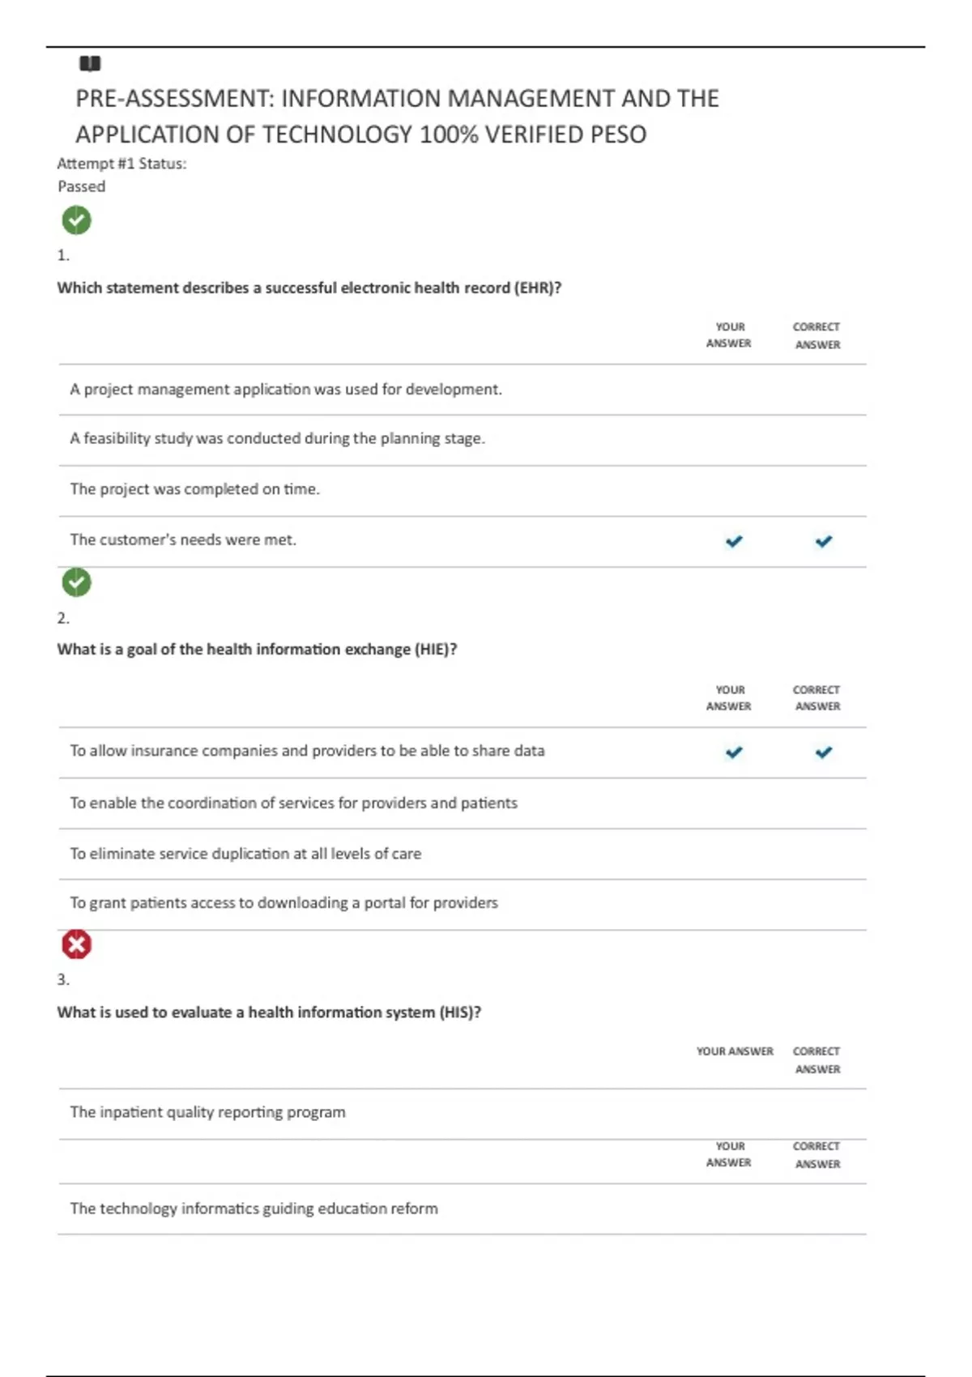Click the red X icon above question 3
972x1377 pixels.
click(77, 944)
